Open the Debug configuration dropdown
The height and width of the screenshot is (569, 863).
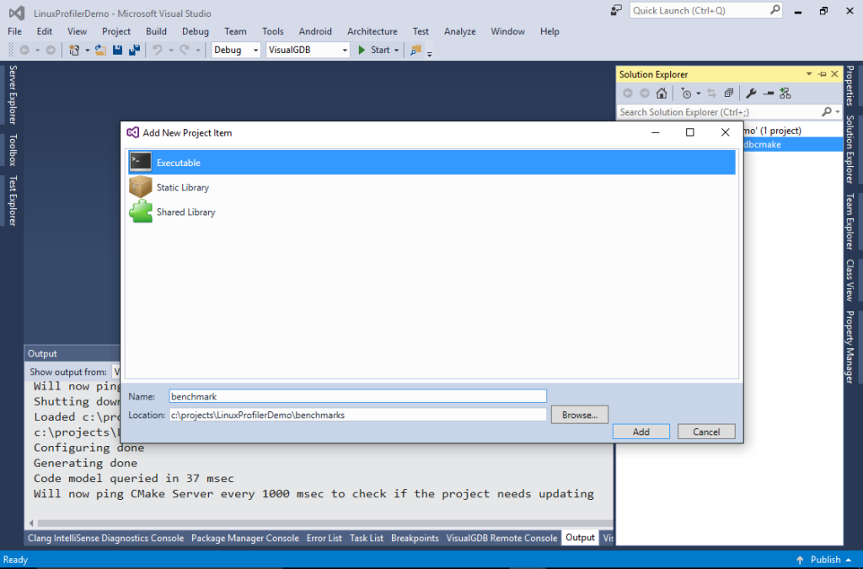(x=255, y=50)
